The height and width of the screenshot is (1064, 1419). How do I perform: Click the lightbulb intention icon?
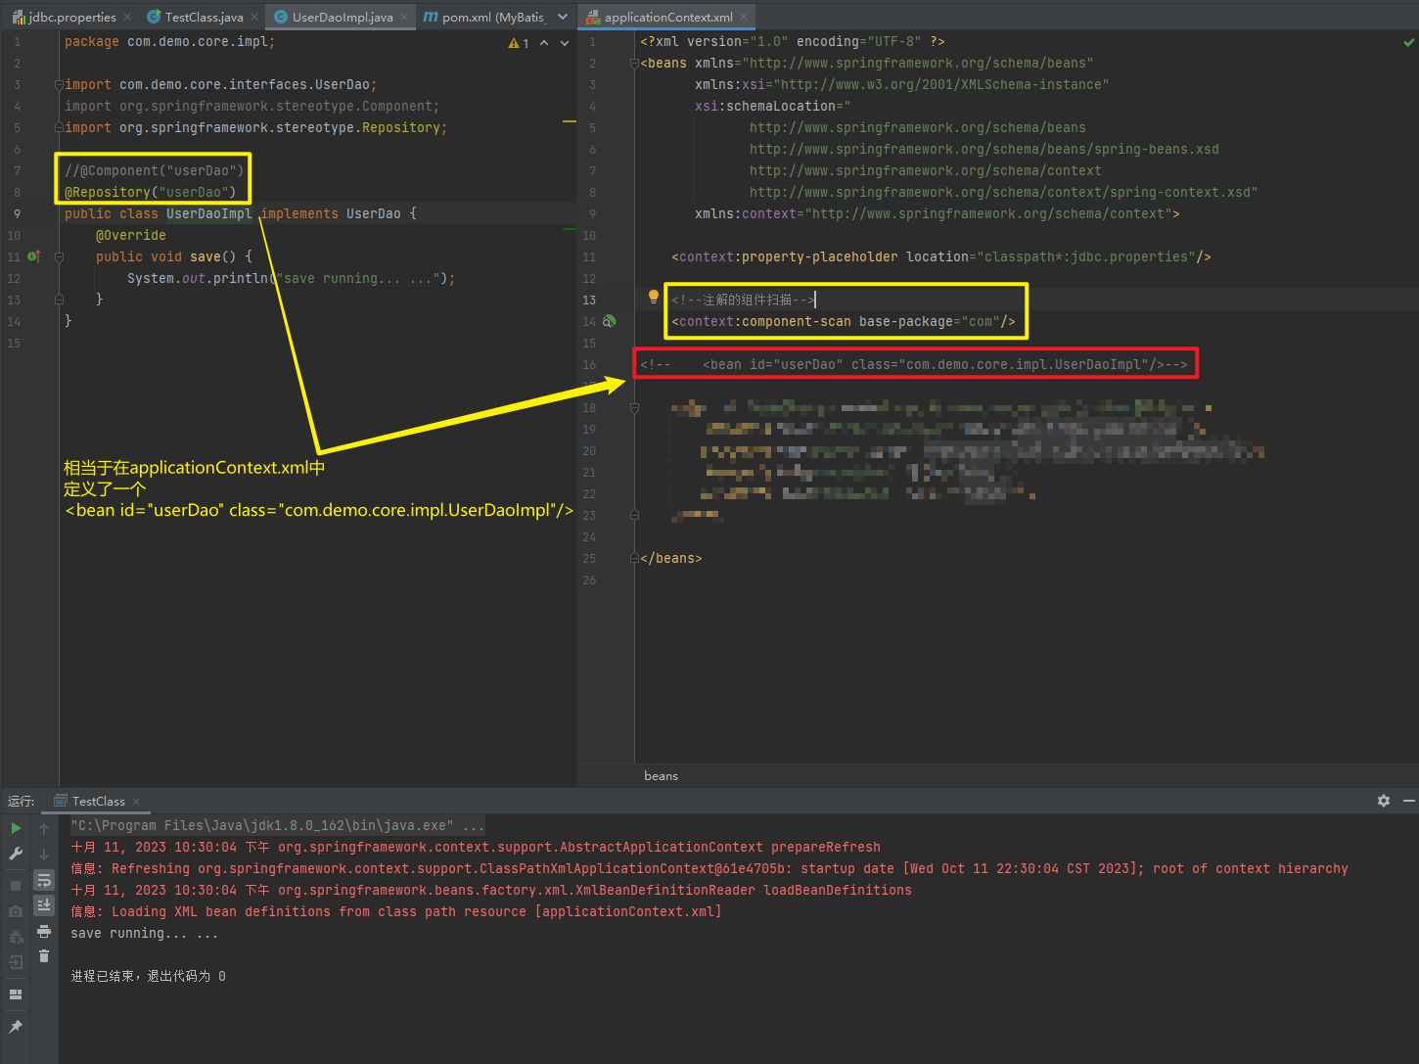coord(654,297)
